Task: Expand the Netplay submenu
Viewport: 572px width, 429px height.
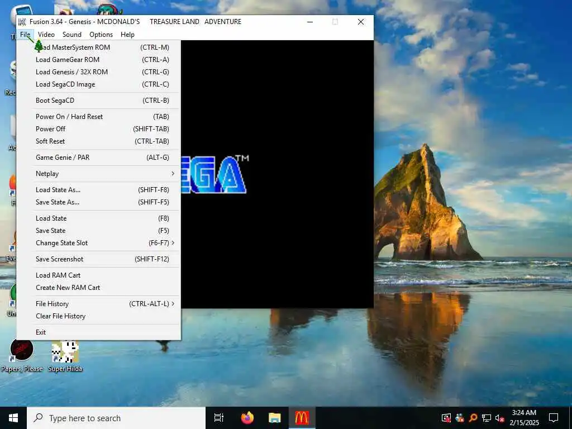Action: (99, 174)
